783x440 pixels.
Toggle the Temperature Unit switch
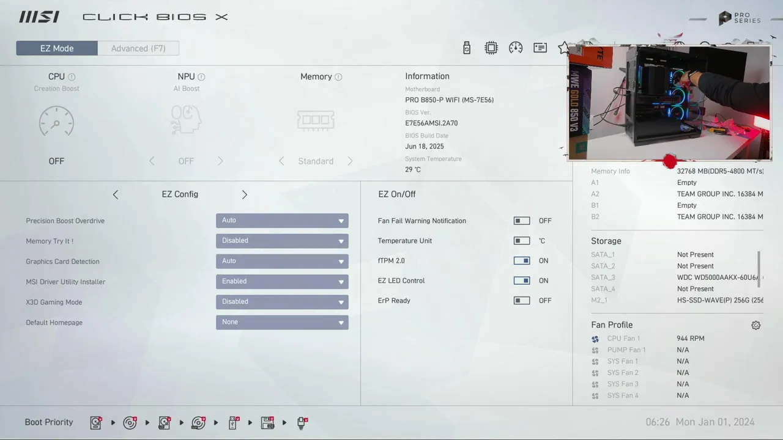pyautogui.click(x=522, y=241)
